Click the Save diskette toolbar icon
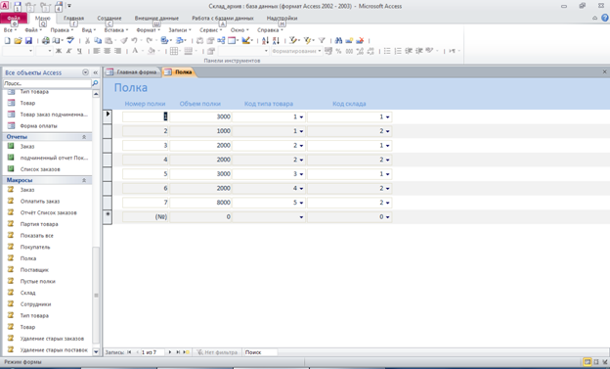Screen dimensions: 610x369 pyautogui.click(x=28, y=40)
